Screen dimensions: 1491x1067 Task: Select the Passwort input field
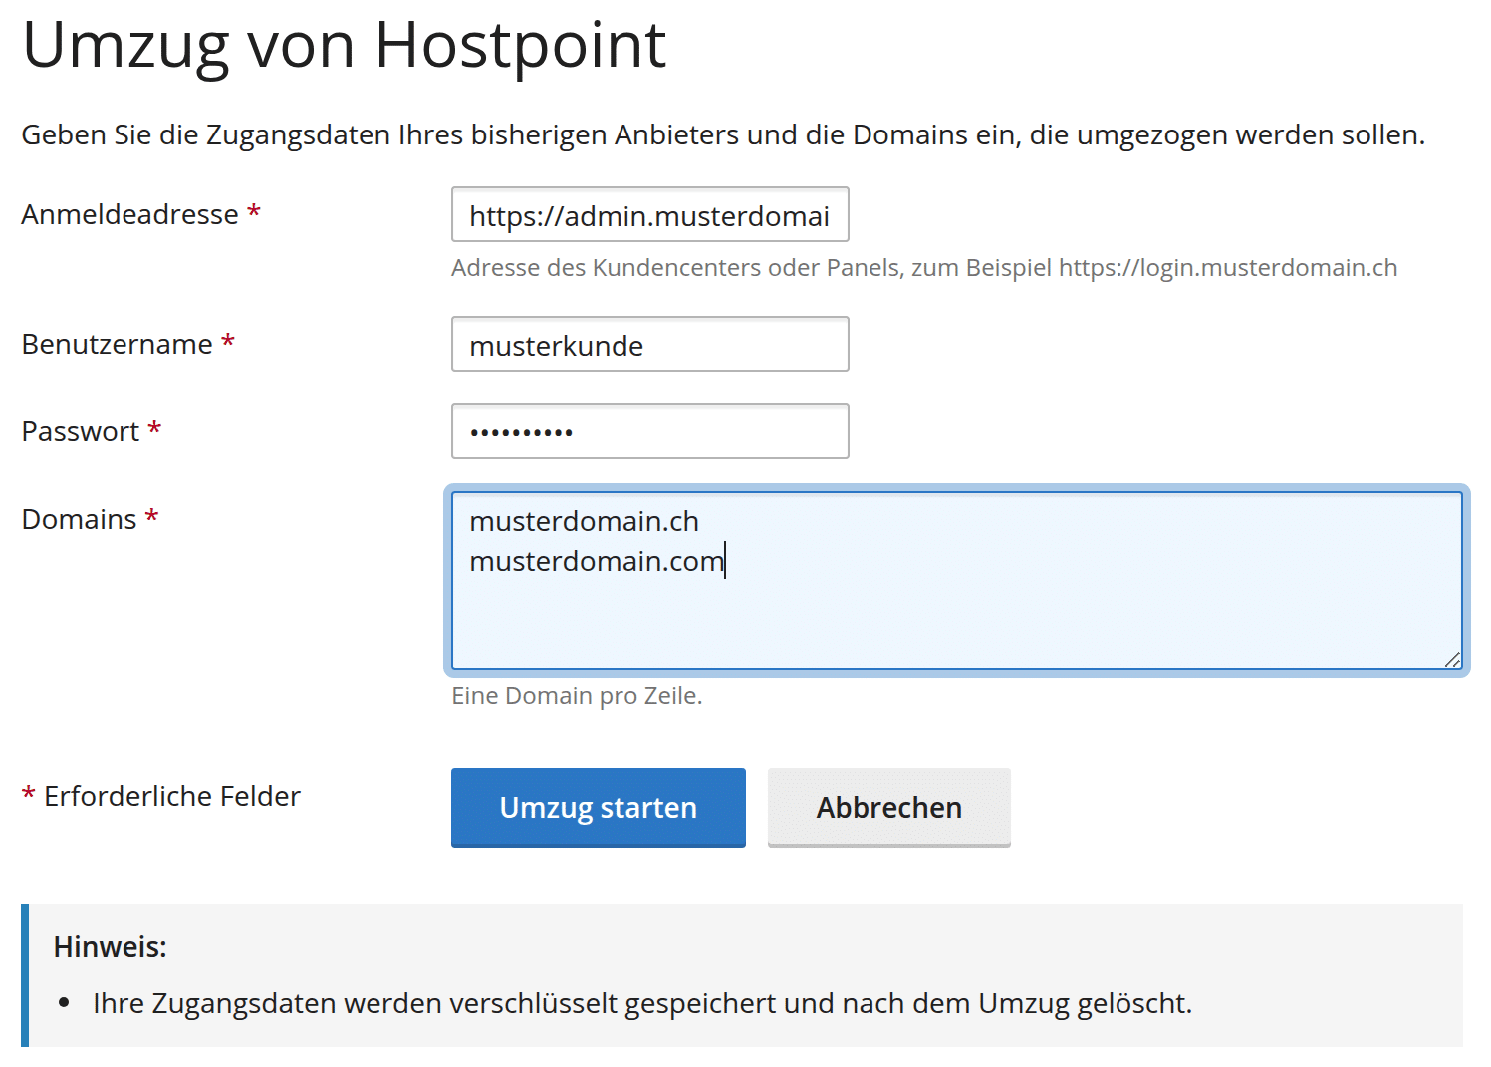point(649,431)
